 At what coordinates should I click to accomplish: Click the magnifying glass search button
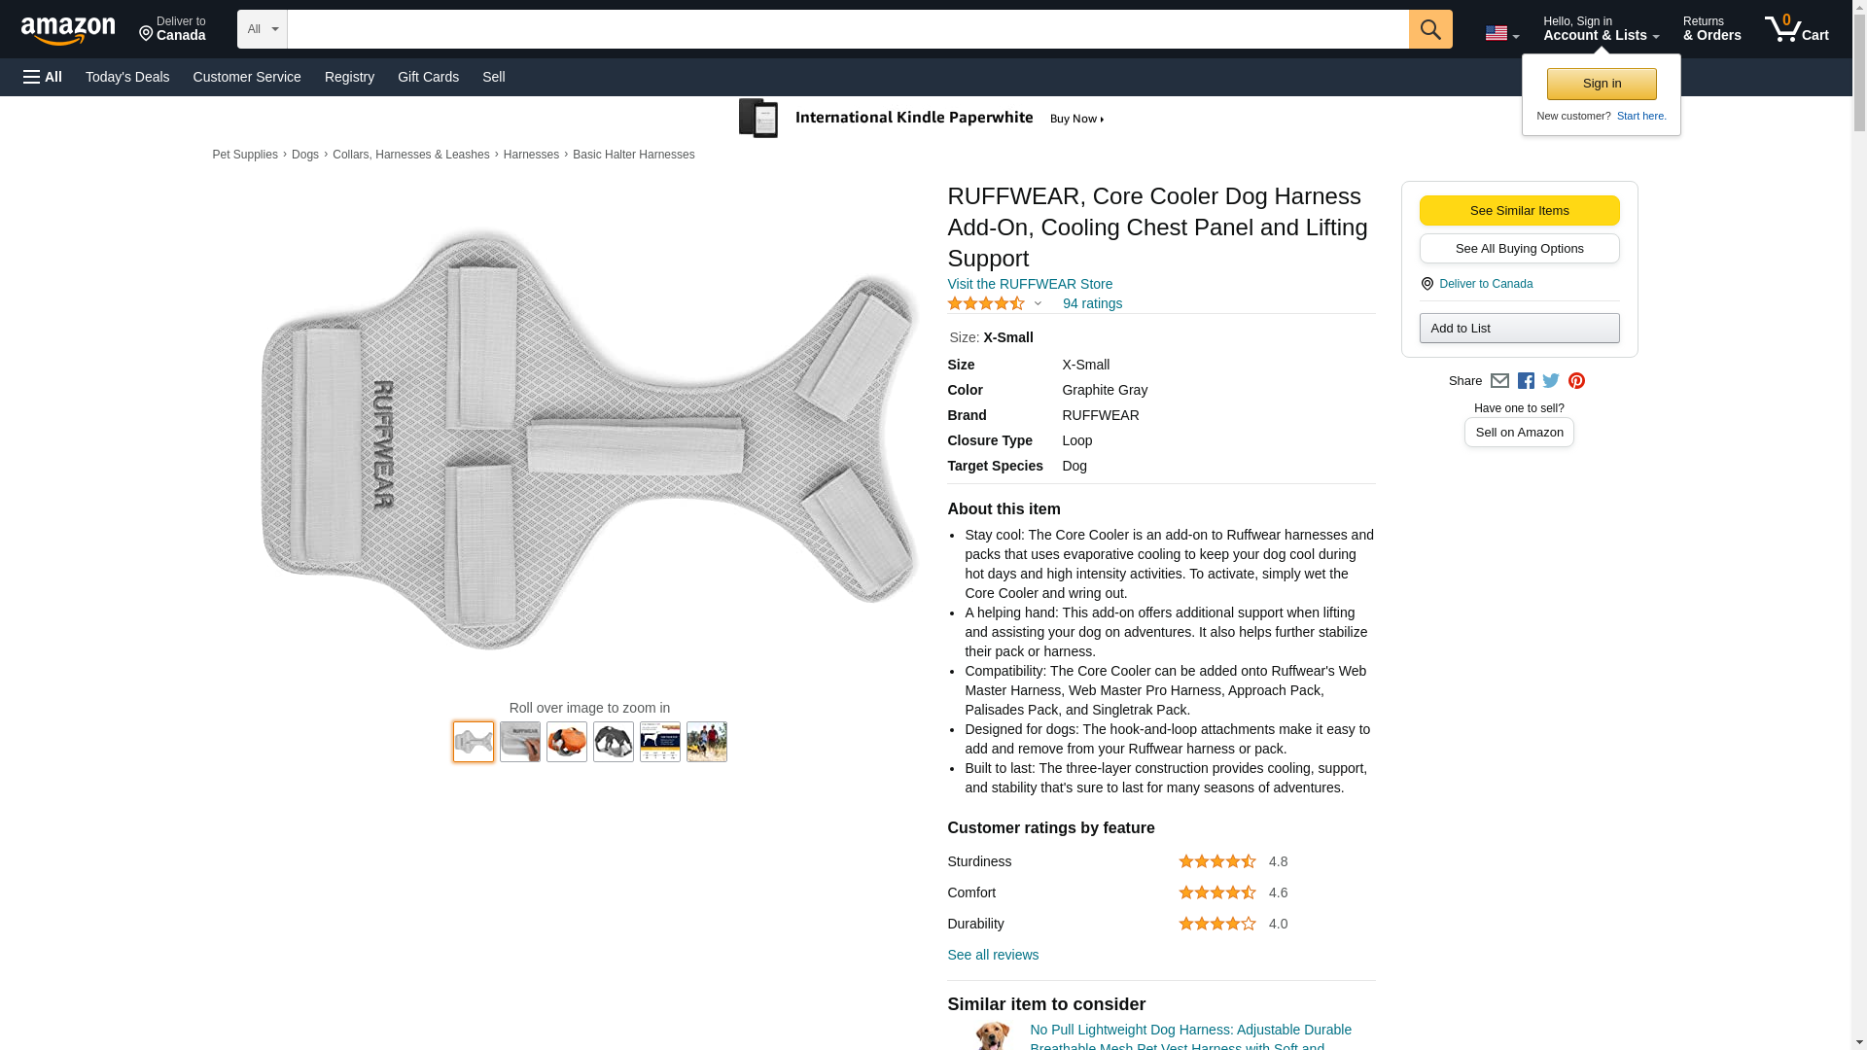(1429, 29)
